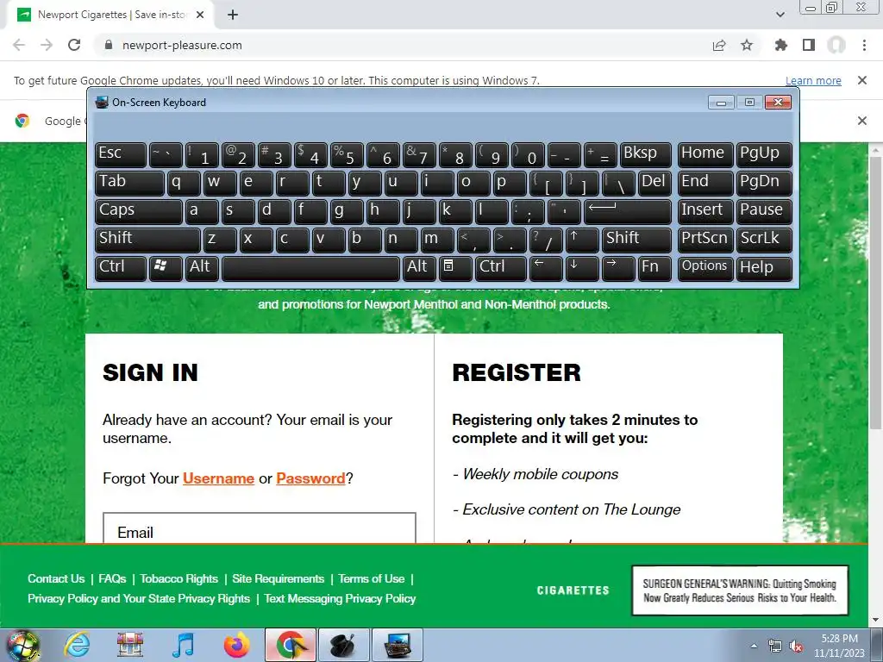The image size is (883, 662).
Task: Toggle the Fn key on the On-Screen Keyboard
Action: click(654, 267)
